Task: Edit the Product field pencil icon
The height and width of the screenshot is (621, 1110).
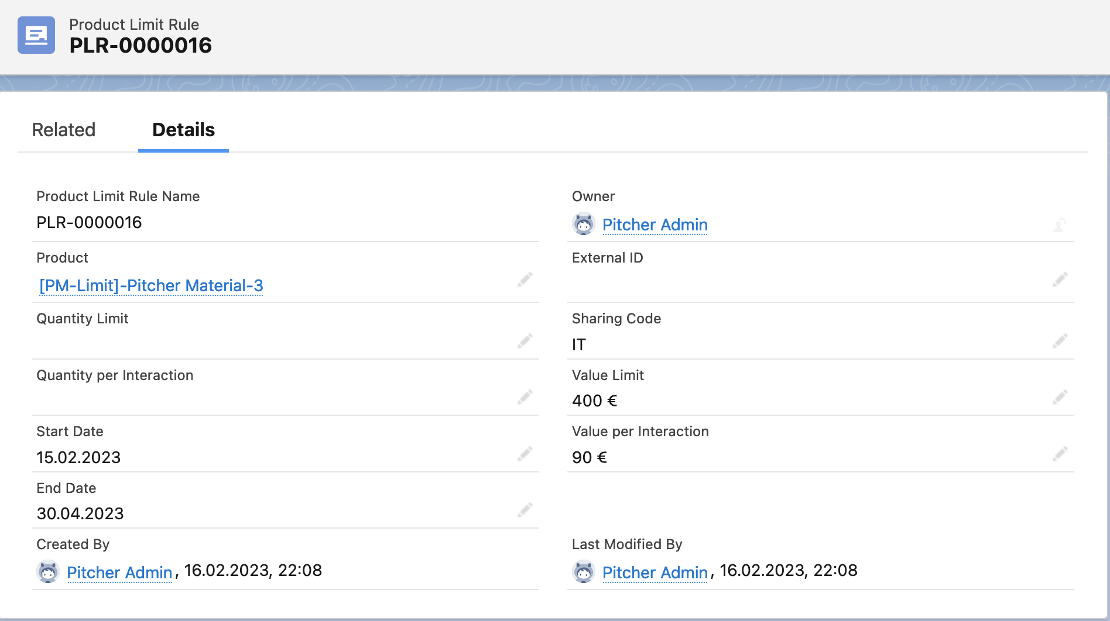Action: pos(525,280)
